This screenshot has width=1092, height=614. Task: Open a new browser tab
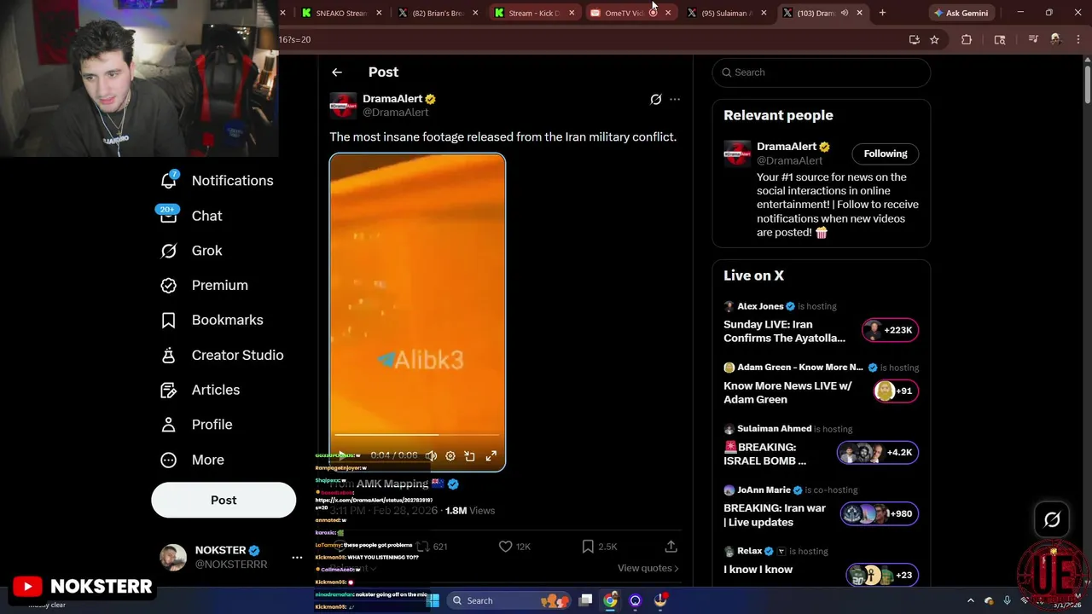click(882, 13)
